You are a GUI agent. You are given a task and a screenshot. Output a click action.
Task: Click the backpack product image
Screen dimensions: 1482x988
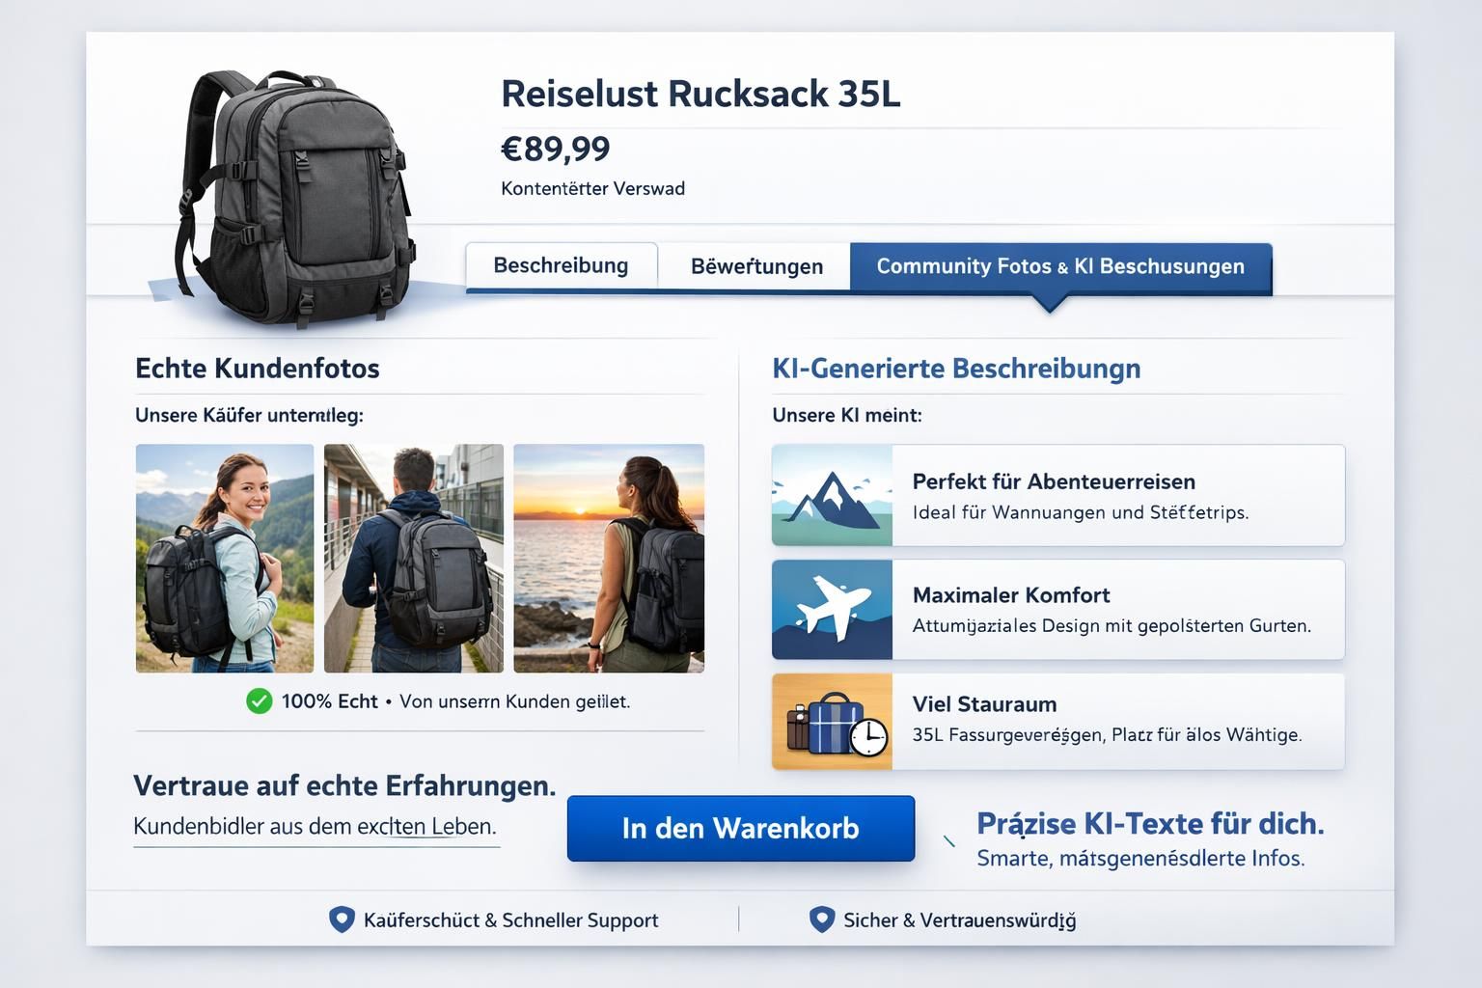(x=294, y=196)
